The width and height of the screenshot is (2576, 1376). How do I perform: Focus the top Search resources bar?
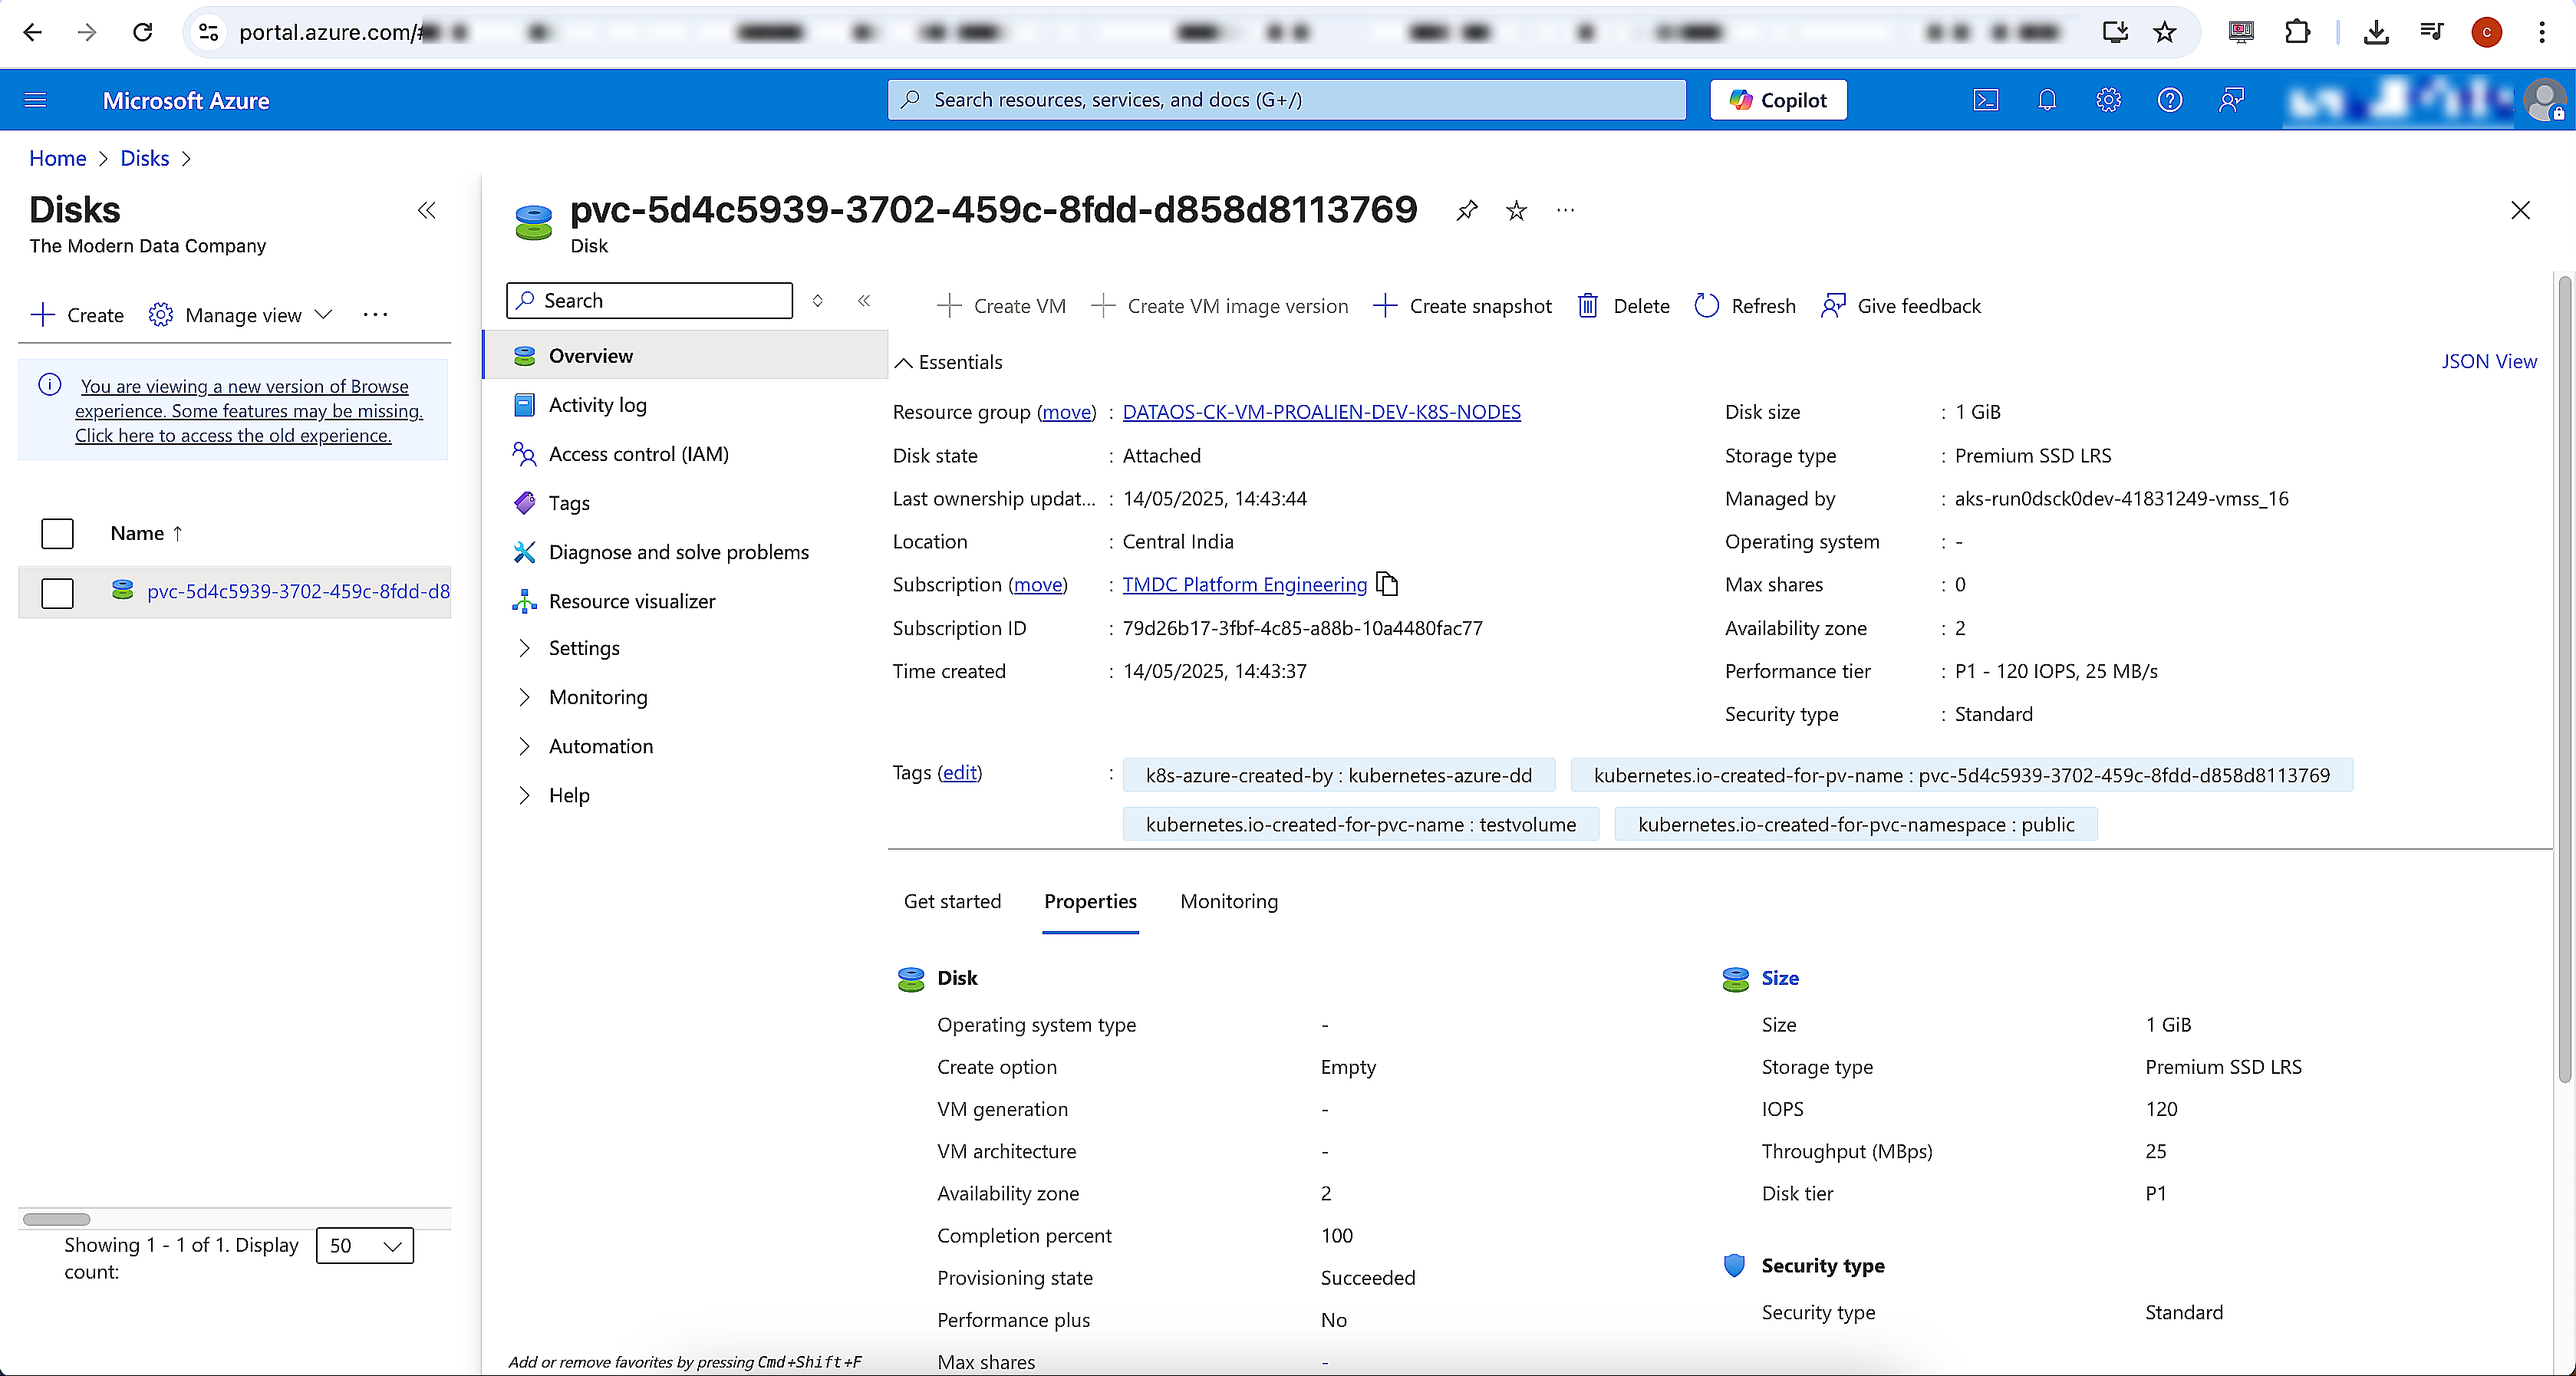1286,100
